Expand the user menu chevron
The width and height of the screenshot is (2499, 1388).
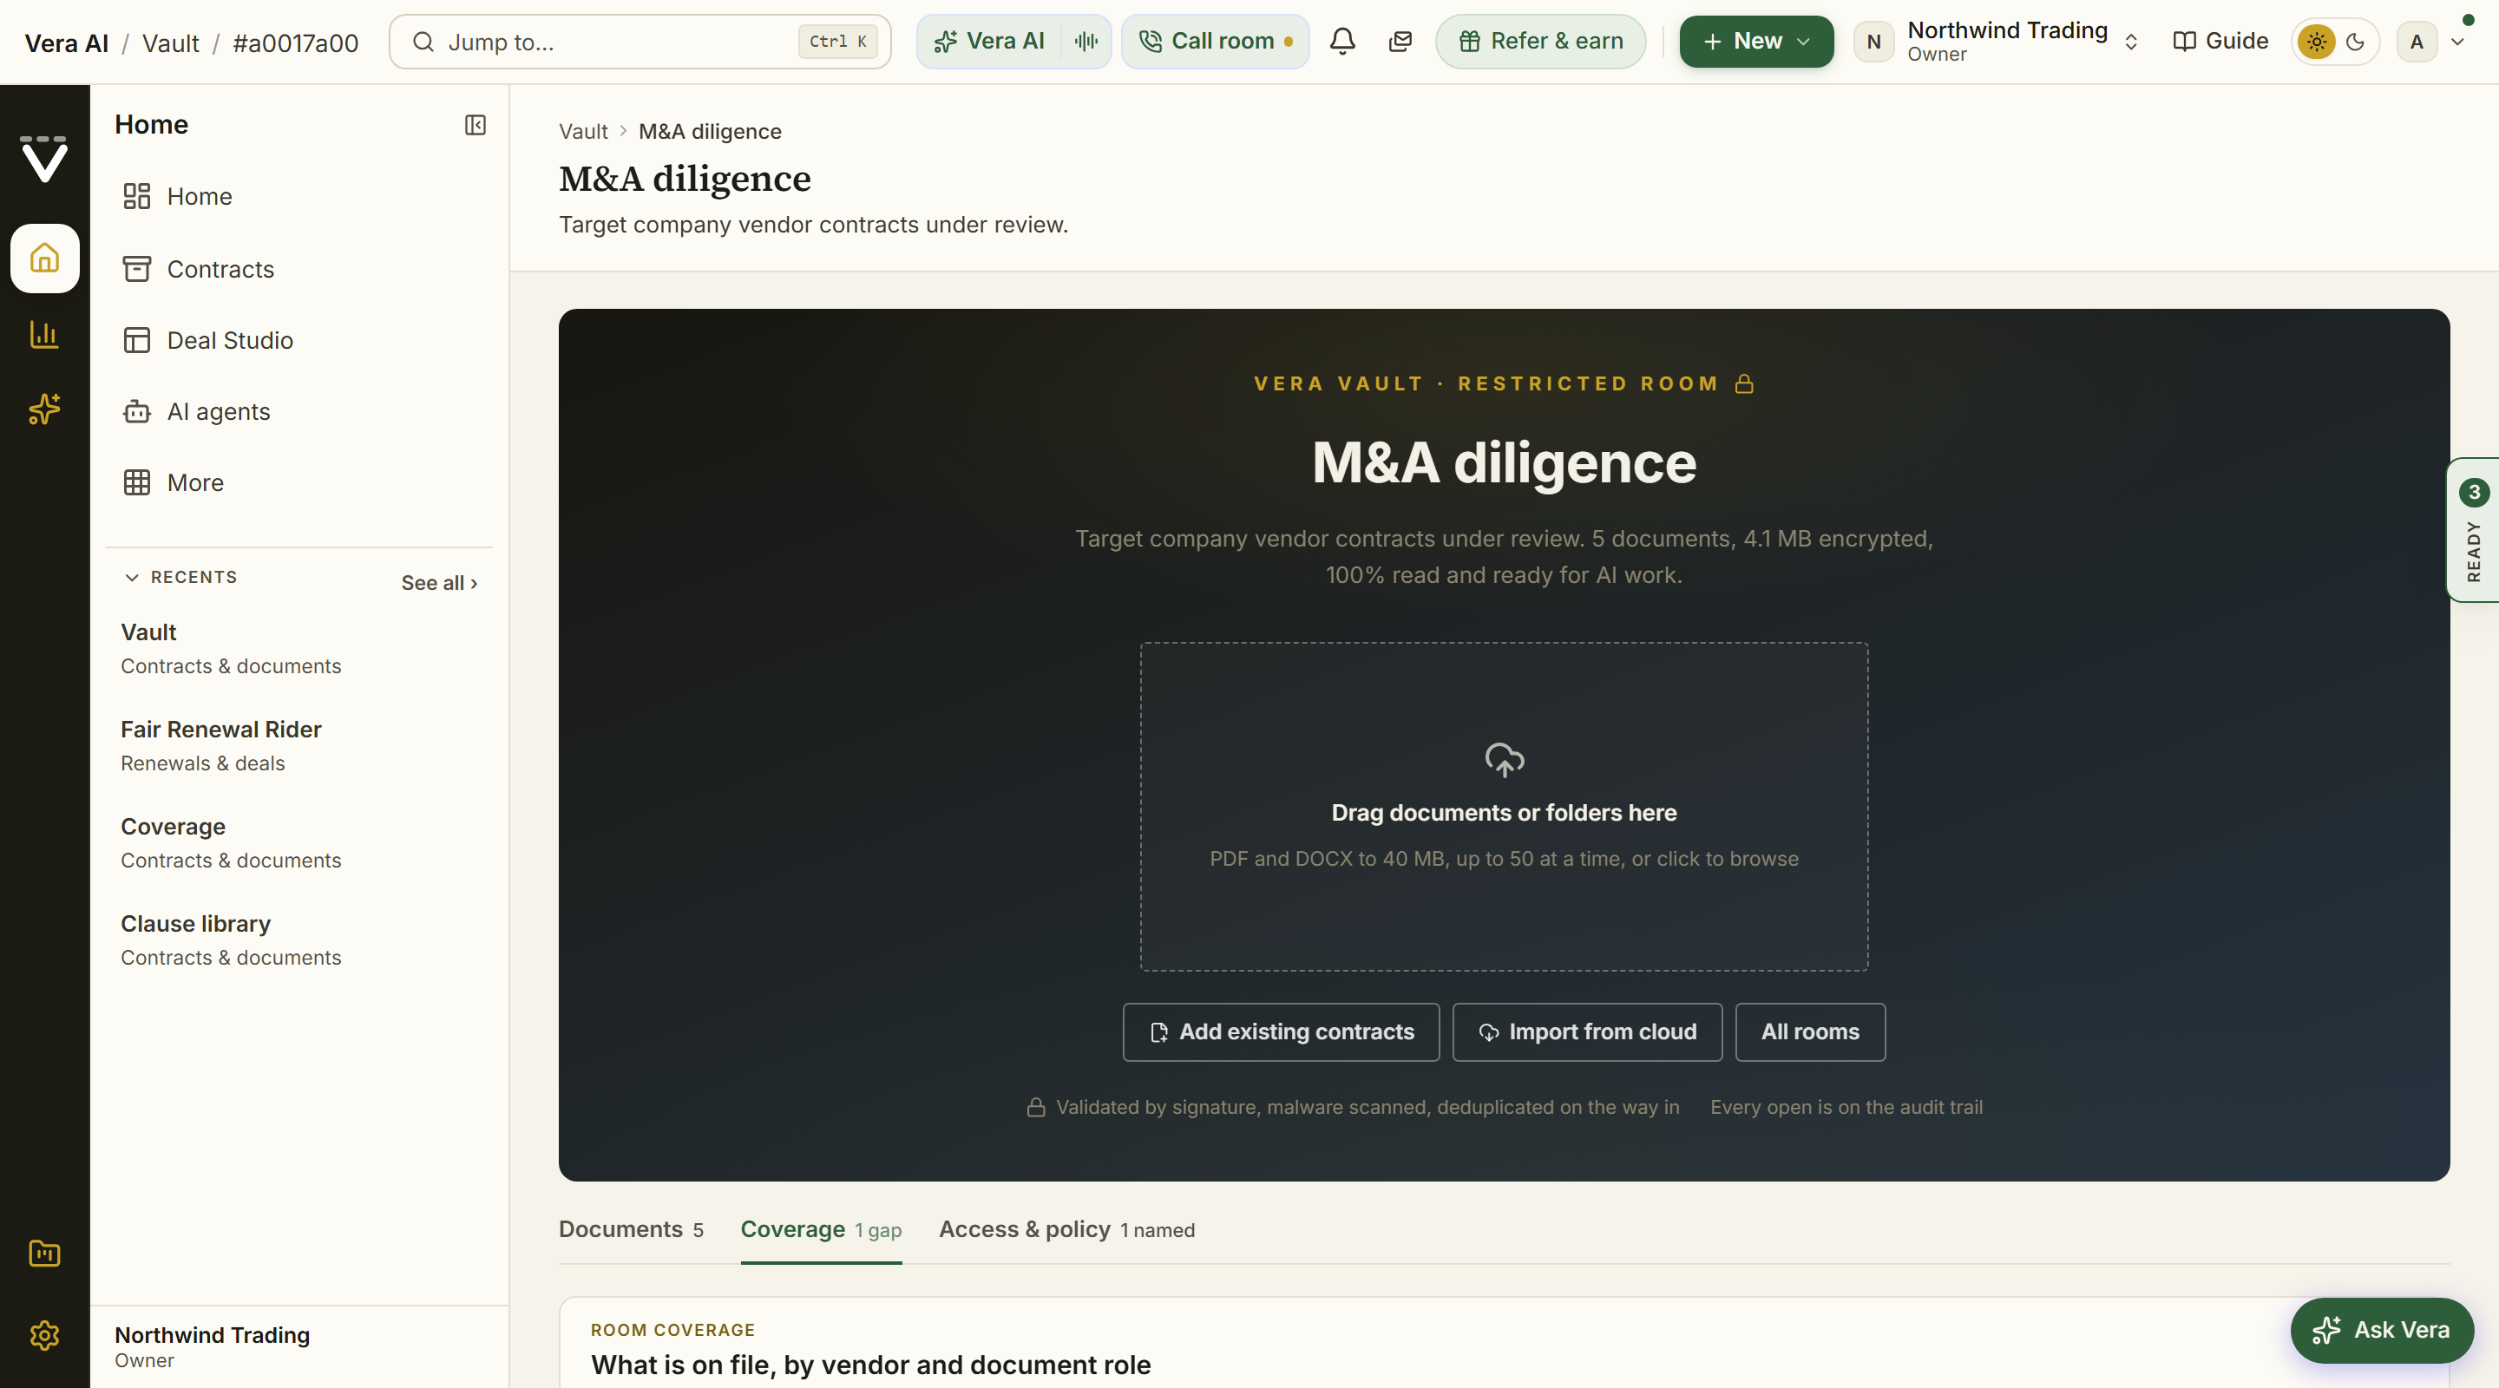coord(2458,42)
